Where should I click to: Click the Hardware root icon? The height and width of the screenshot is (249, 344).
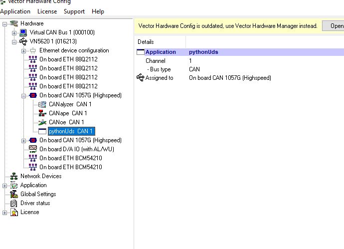click(14, 23)
